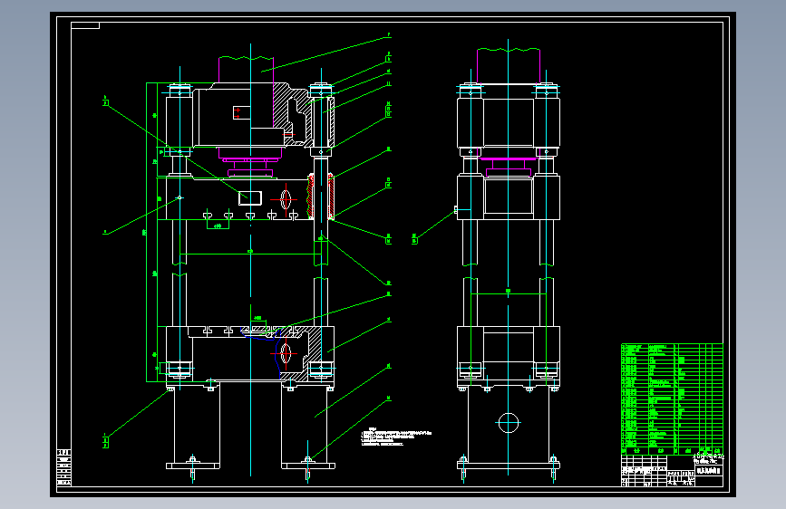
Task: Select the technical notes text block
Action: pos(396,437)
